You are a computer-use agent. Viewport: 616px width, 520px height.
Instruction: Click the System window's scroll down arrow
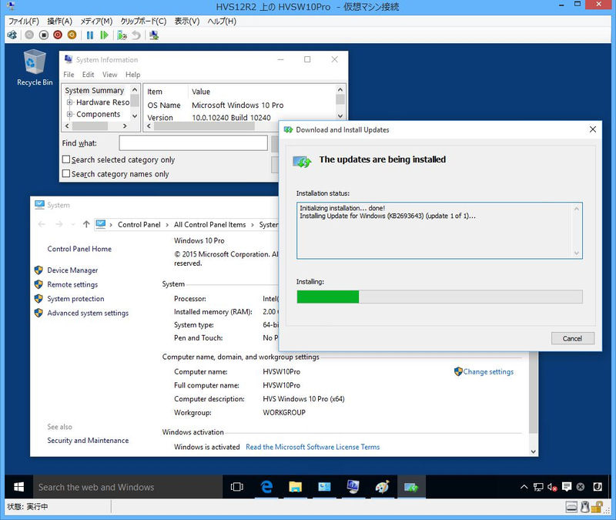[533, 451]
